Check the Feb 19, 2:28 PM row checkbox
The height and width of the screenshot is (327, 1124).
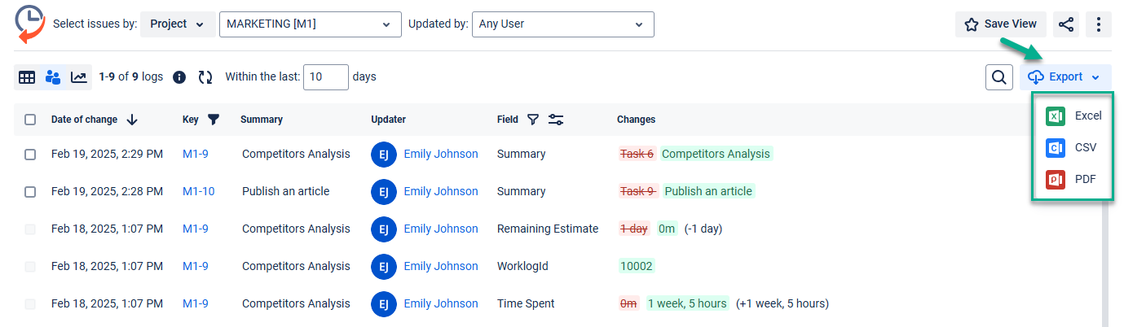click(30, 192)
